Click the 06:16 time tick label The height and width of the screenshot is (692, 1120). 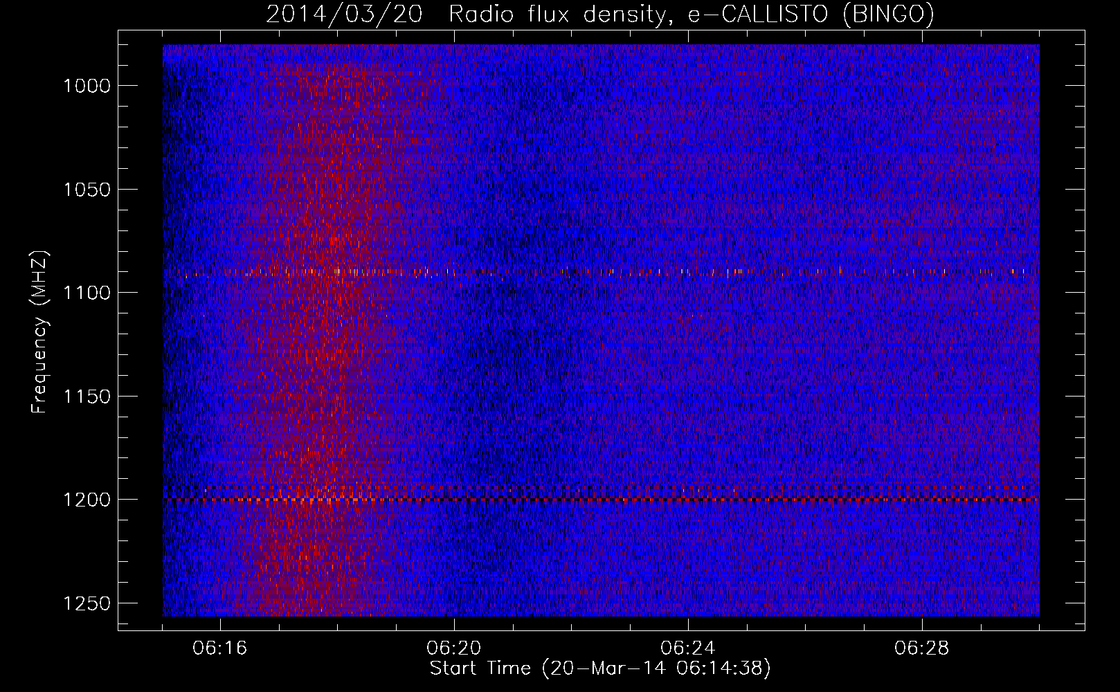click(220, 648)
